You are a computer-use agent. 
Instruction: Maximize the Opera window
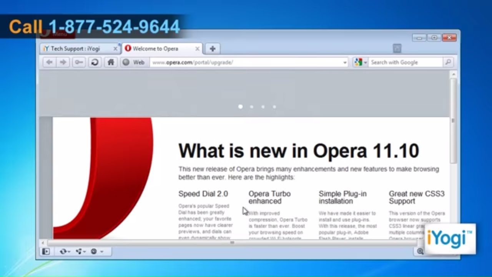pyautogui.click(x=434, y=38)
